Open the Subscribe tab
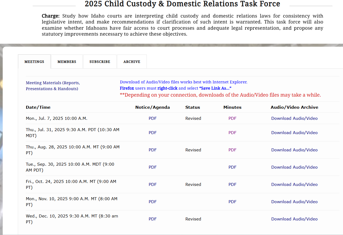 click(100, 62)
